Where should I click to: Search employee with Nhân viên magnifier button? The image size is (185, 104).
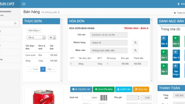[135, 50]
